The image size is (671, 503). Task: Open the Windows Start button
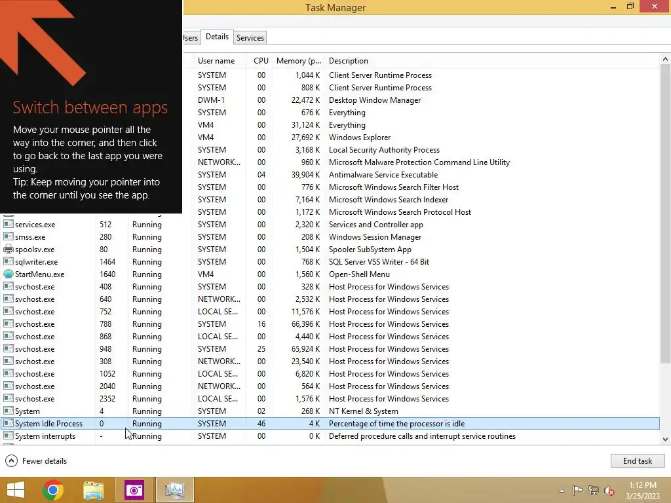click(x=16, y=490)
